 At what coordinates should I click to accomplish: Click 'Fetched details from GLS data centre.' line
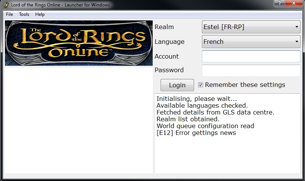pyautogui.click(x=215, y=112)
